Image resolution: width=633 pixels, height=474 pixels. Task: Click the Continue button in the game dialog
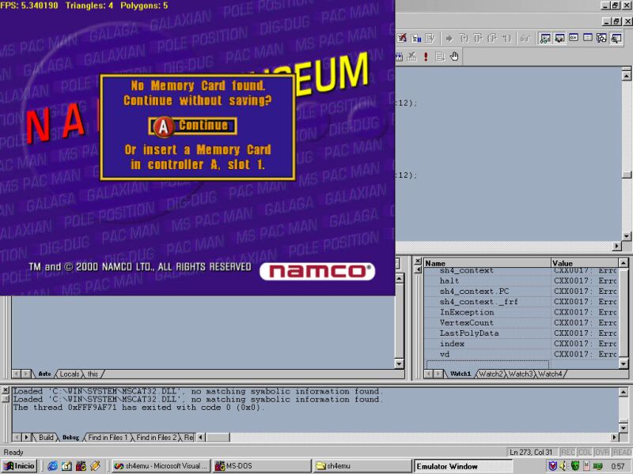point(192,126)
